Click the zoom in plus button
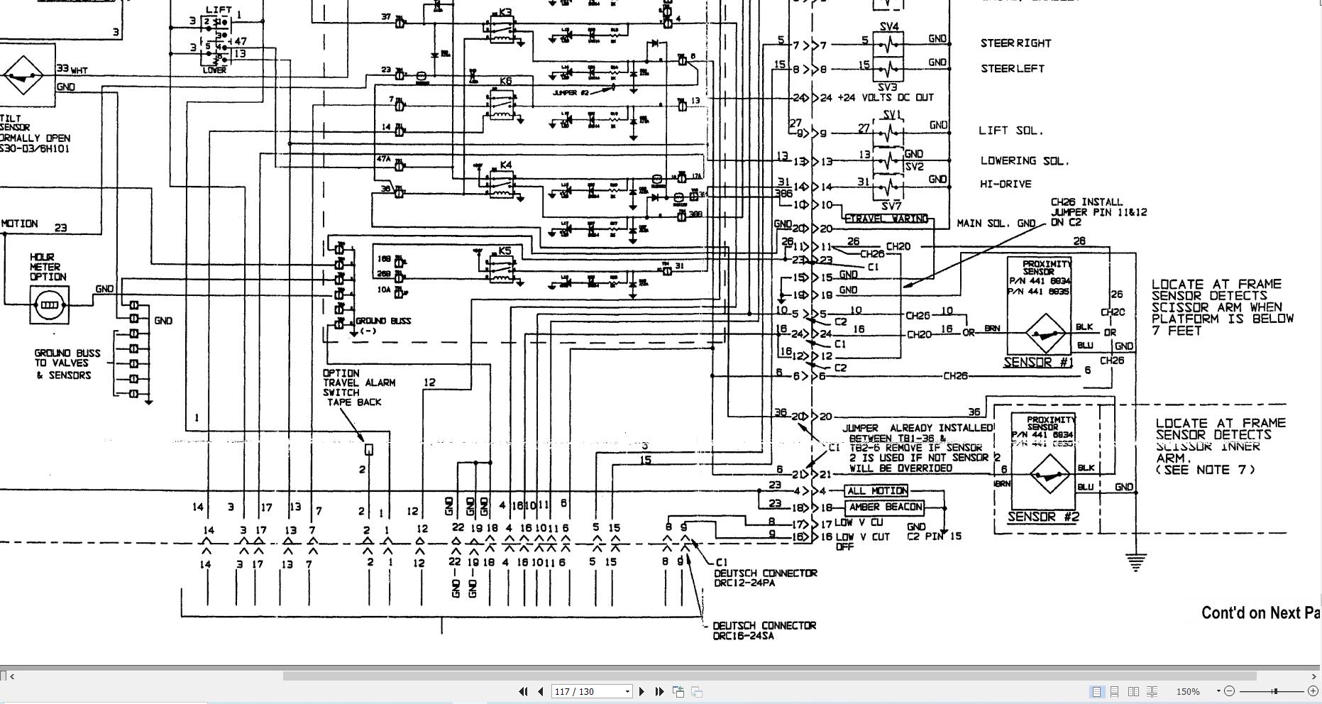 (x=1313, y=691)
